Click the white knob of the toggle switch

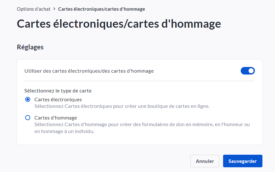pos(251,71)
